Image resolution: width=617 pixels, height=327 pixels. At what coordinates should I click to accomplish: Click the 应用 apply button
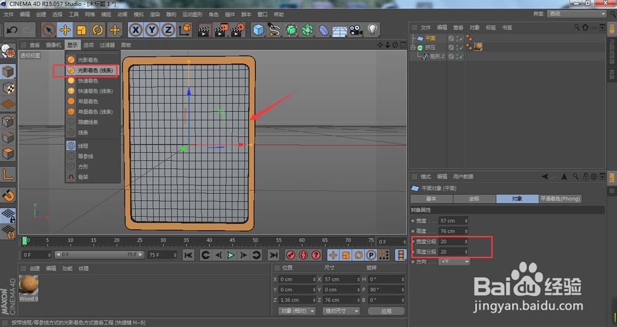pyautogui.click(x=386, y=311)
